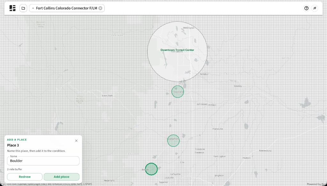
Task: Click the 2-mile buffer label
Action: [14, 169]
